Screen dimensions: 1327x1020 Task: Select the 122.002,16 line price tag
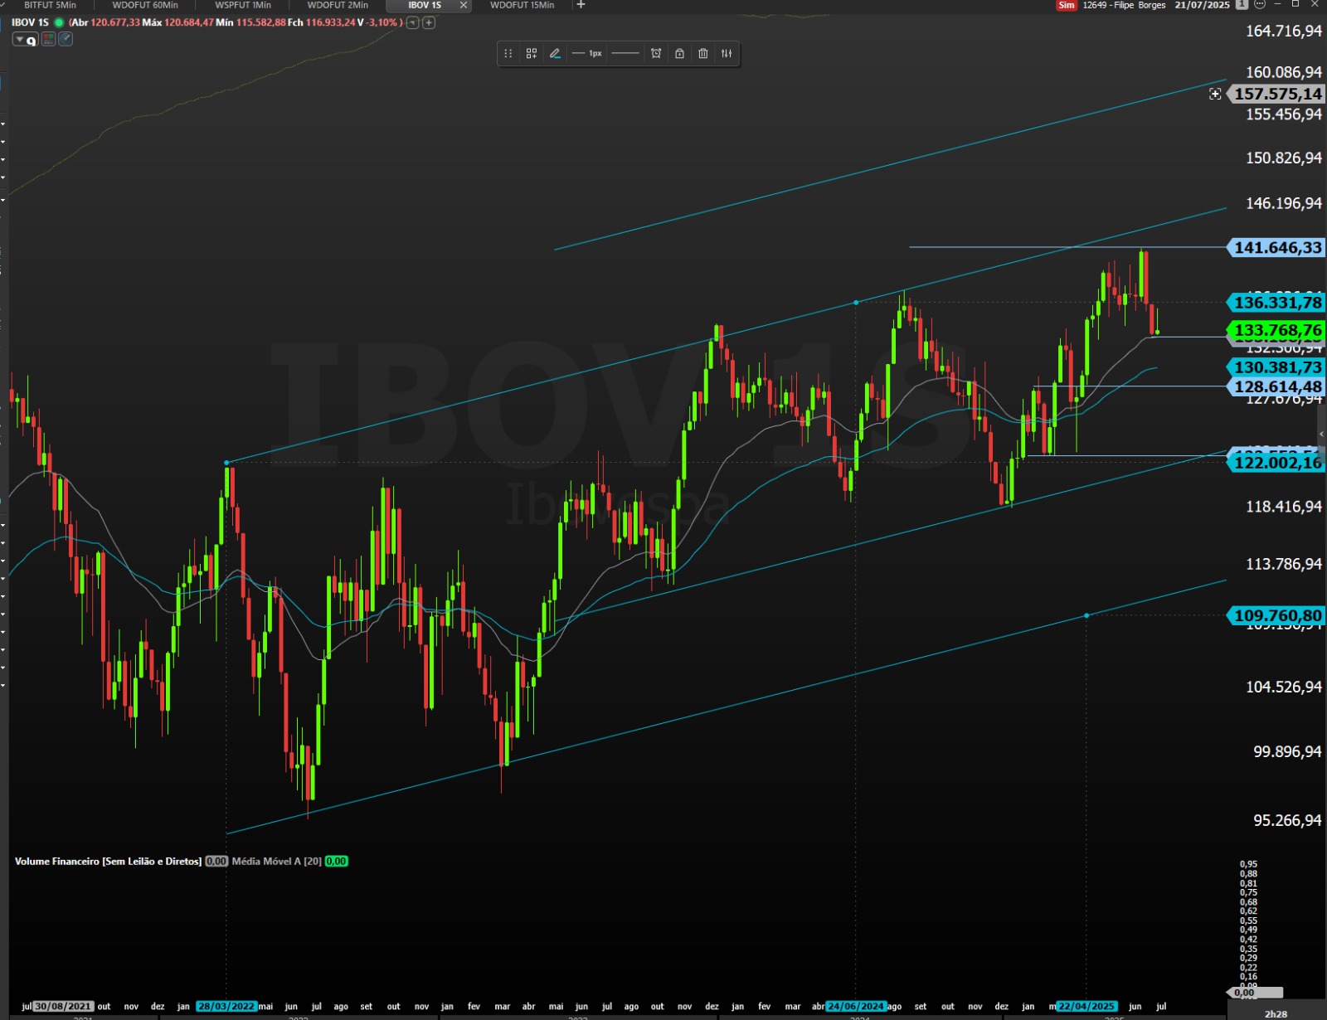point(1277,462)
